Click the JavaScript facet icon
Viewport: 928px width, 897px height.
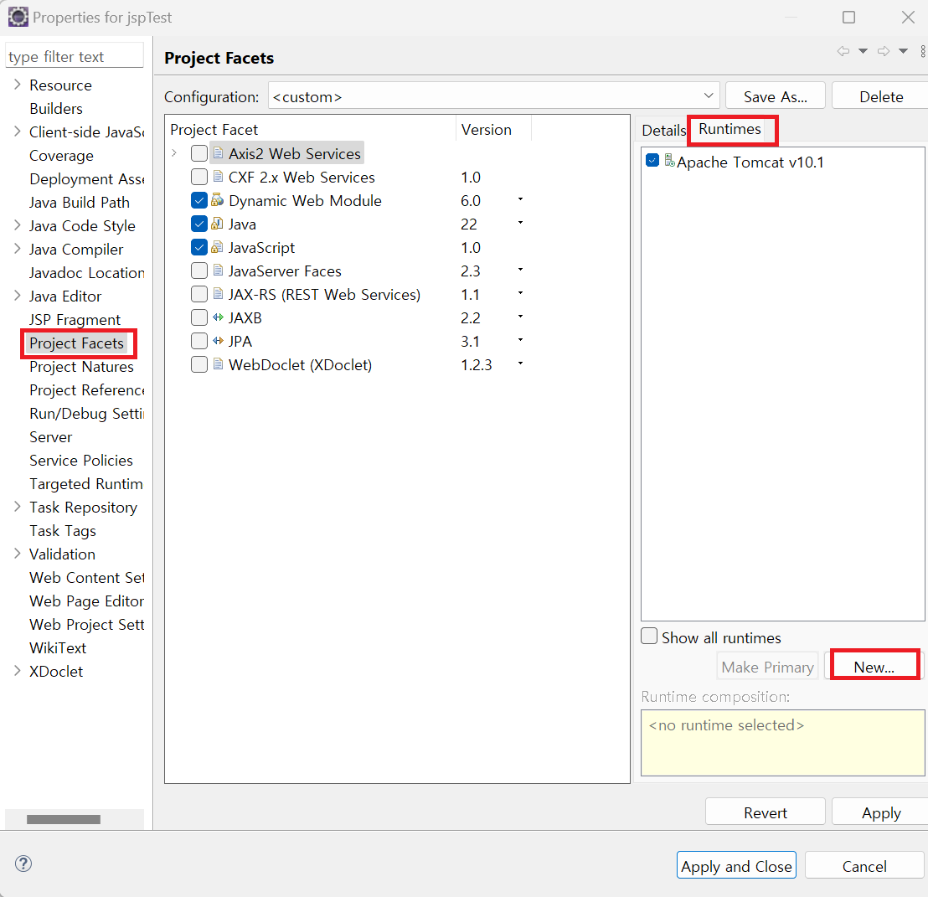(x=217, y=247)
